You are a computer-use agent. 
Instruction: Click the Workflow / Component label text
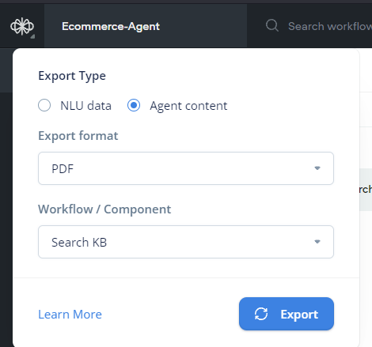click(104, 209)
